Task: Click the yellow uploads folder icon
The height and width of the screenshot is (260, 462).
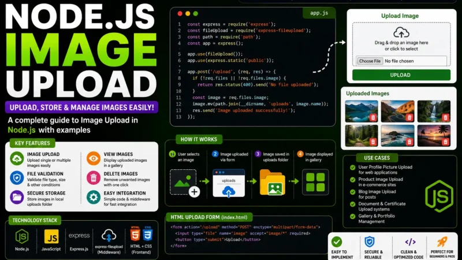Action: click(272, 183)
